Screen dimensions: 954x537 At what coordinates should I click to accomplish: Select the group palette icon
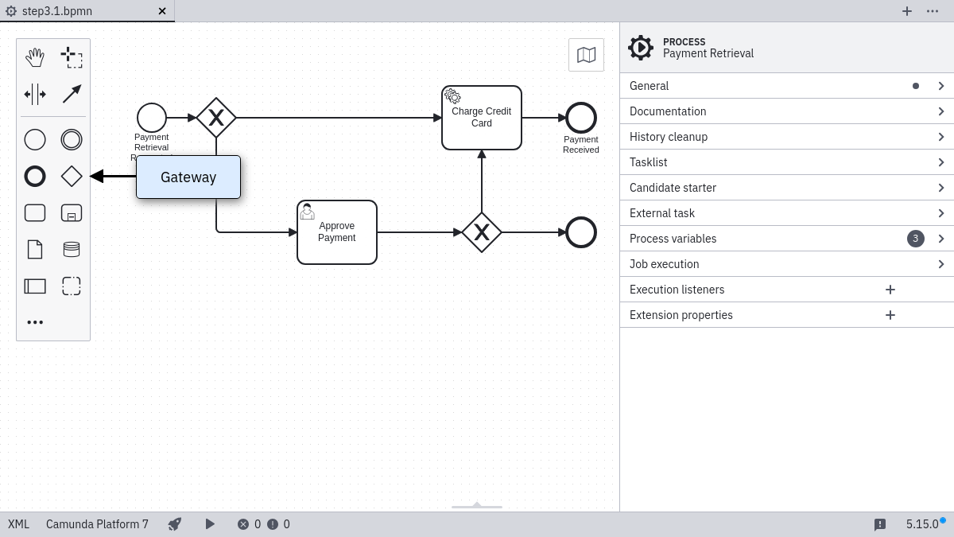tap(72, 286)
